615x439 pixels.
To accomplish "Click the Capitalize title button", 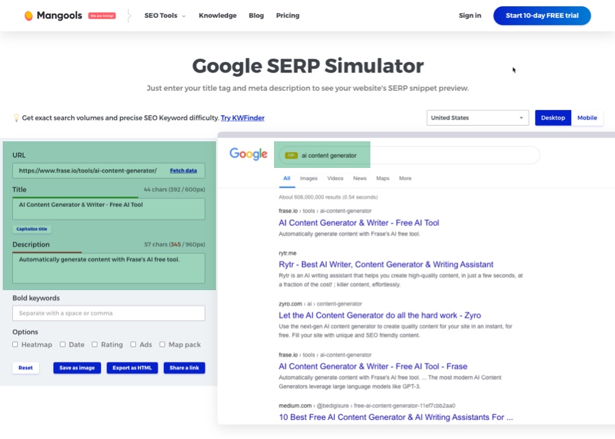I will point(31,229).
